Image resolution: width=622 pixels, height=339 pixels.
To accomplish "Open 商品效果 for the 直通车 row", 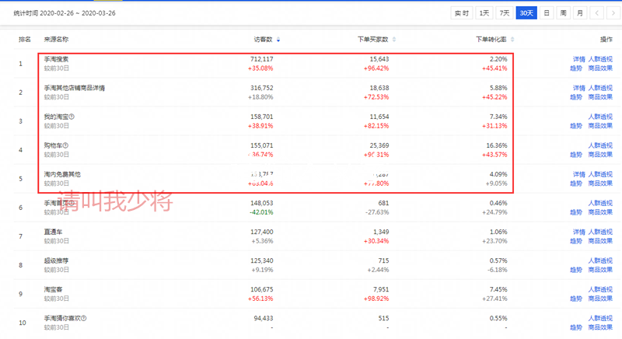I will point(602,240).
